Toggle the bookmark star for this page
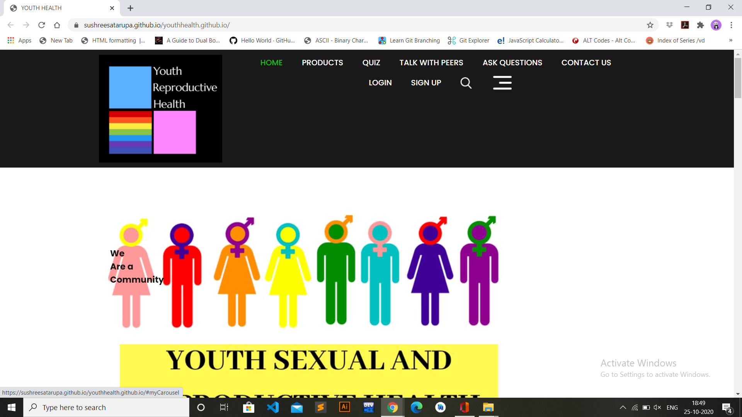This screenshot has width=742, height=417. [650, 25]
